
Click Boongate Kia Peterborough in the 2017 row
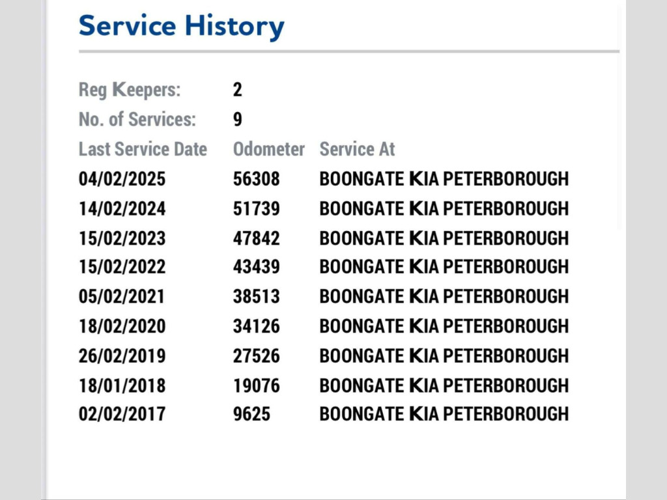(x=444, y=414)
